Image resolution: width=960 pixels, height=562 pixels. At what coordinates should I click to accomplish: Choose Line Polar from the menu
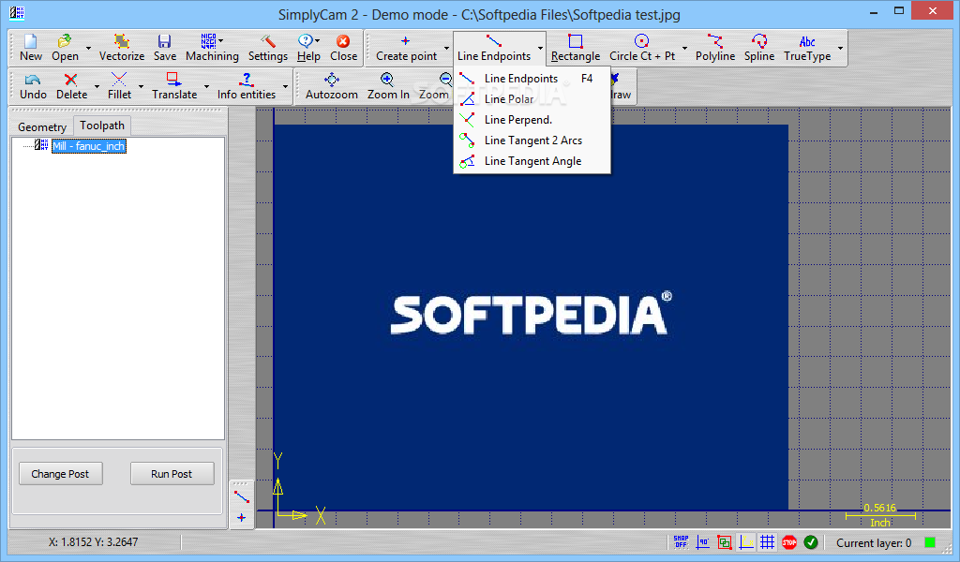click(532, 99)
